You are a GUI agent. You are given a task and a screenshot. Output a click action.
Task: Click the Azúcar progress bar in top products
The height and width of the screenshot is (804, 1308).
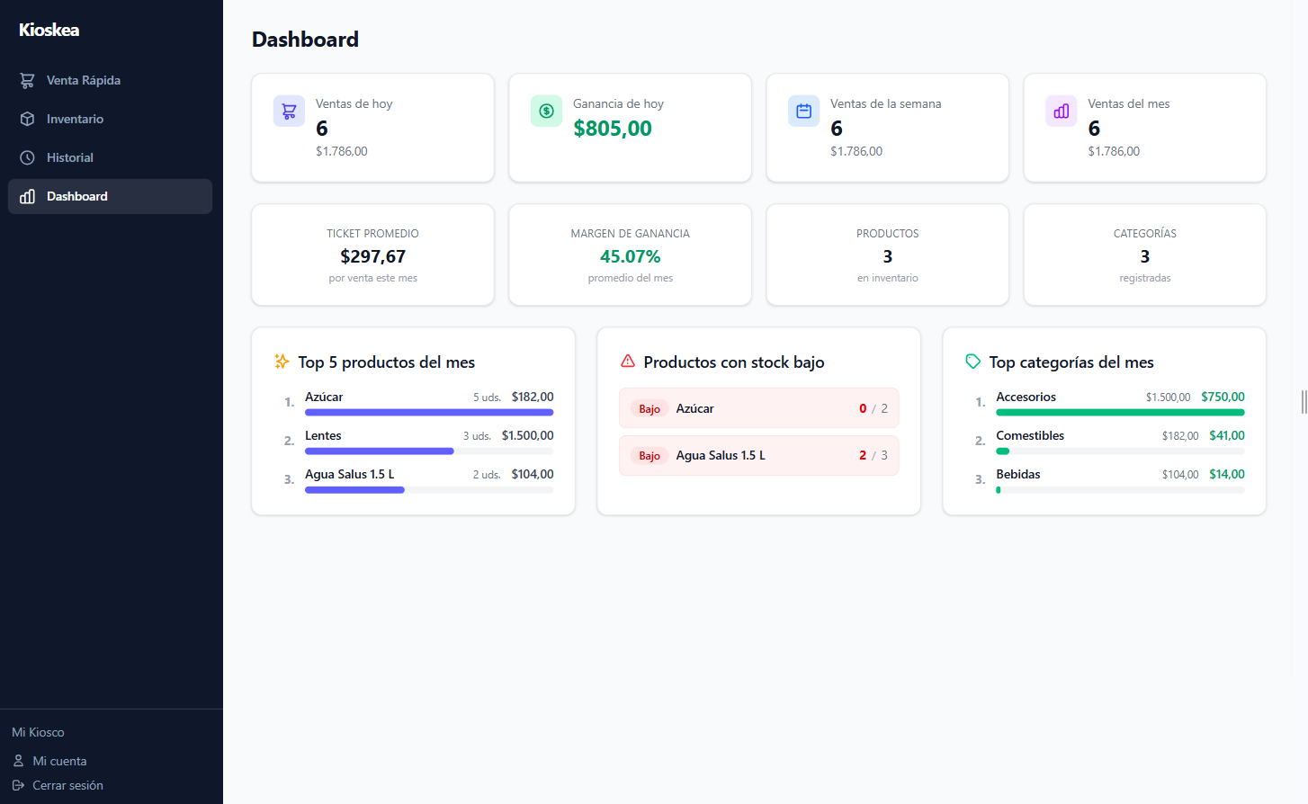pyautogui.click(x=429, y=413)
